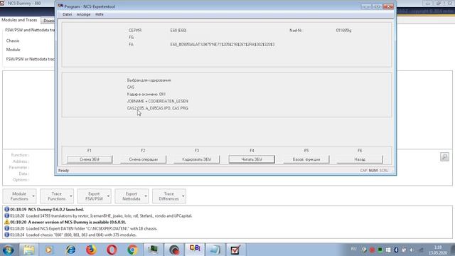Open Windows Explorer from the taskbar
455x256 pixels.
(x=28, y=250)
